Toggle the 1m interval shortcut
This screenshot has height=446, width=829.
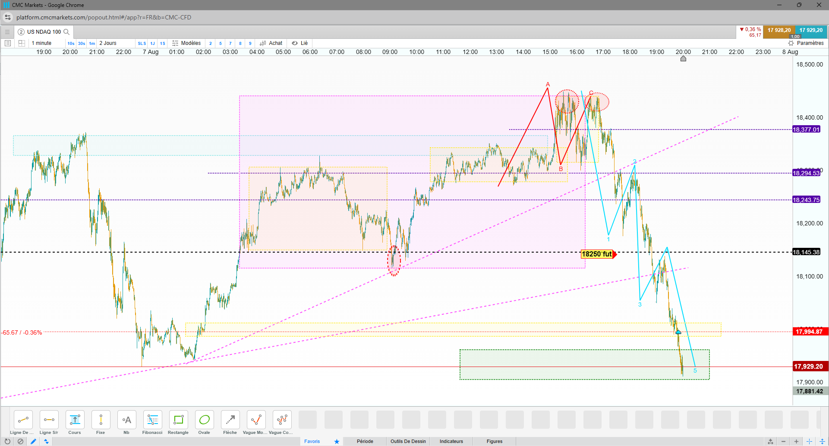(92, 43)
